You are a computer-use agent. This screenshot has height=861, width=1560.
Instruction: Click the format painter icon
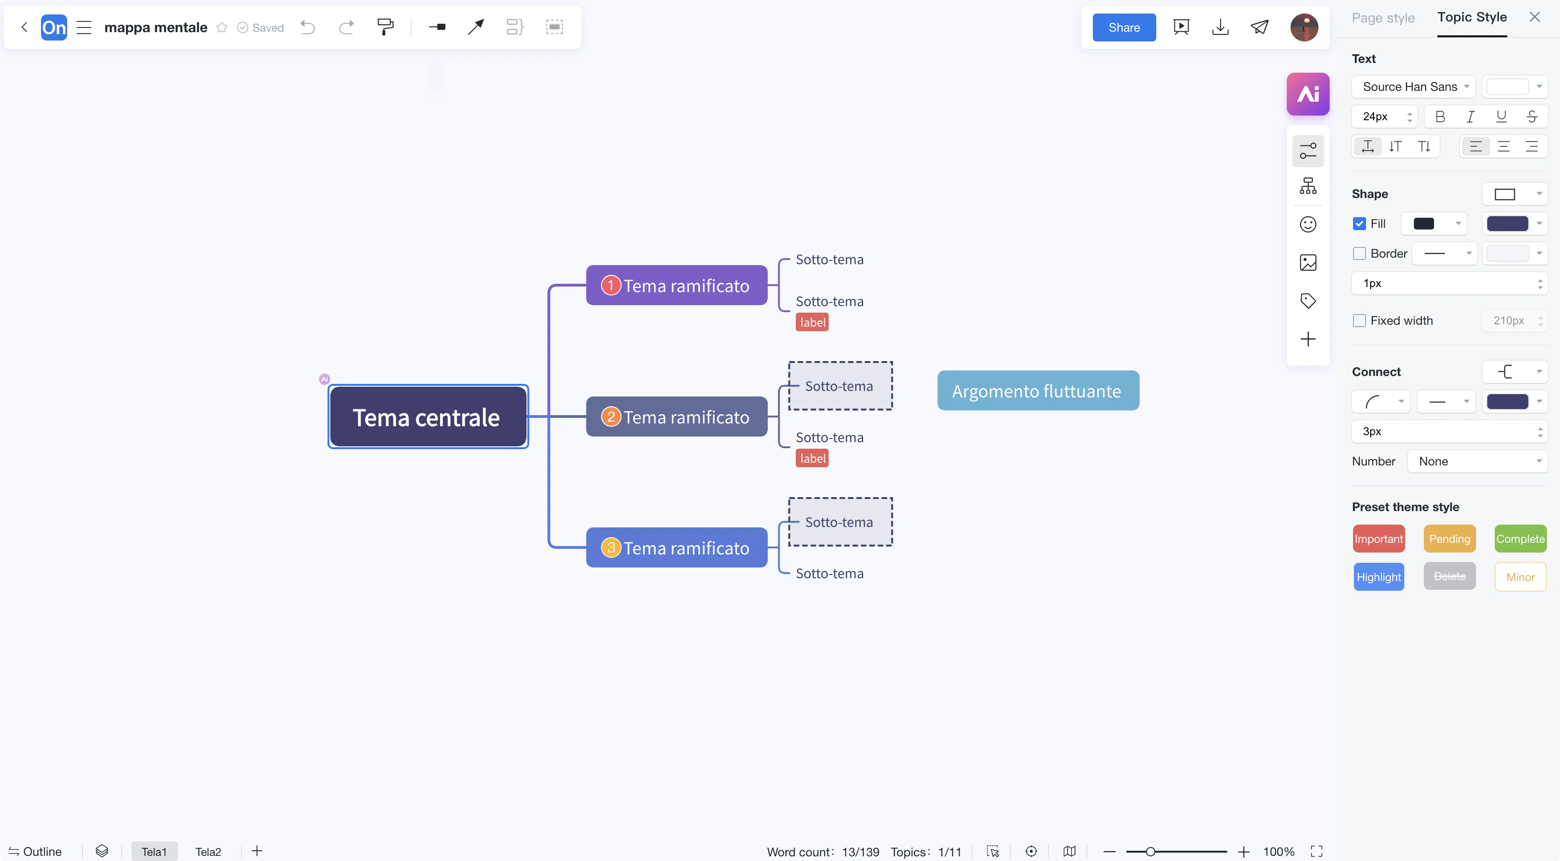(x=385, y=27)
